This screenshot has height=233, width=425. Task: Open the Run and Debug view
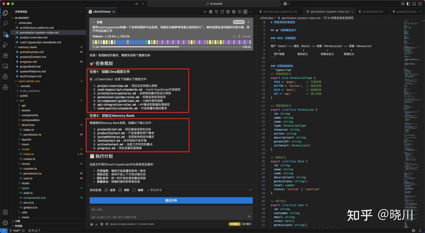(5, 45)
